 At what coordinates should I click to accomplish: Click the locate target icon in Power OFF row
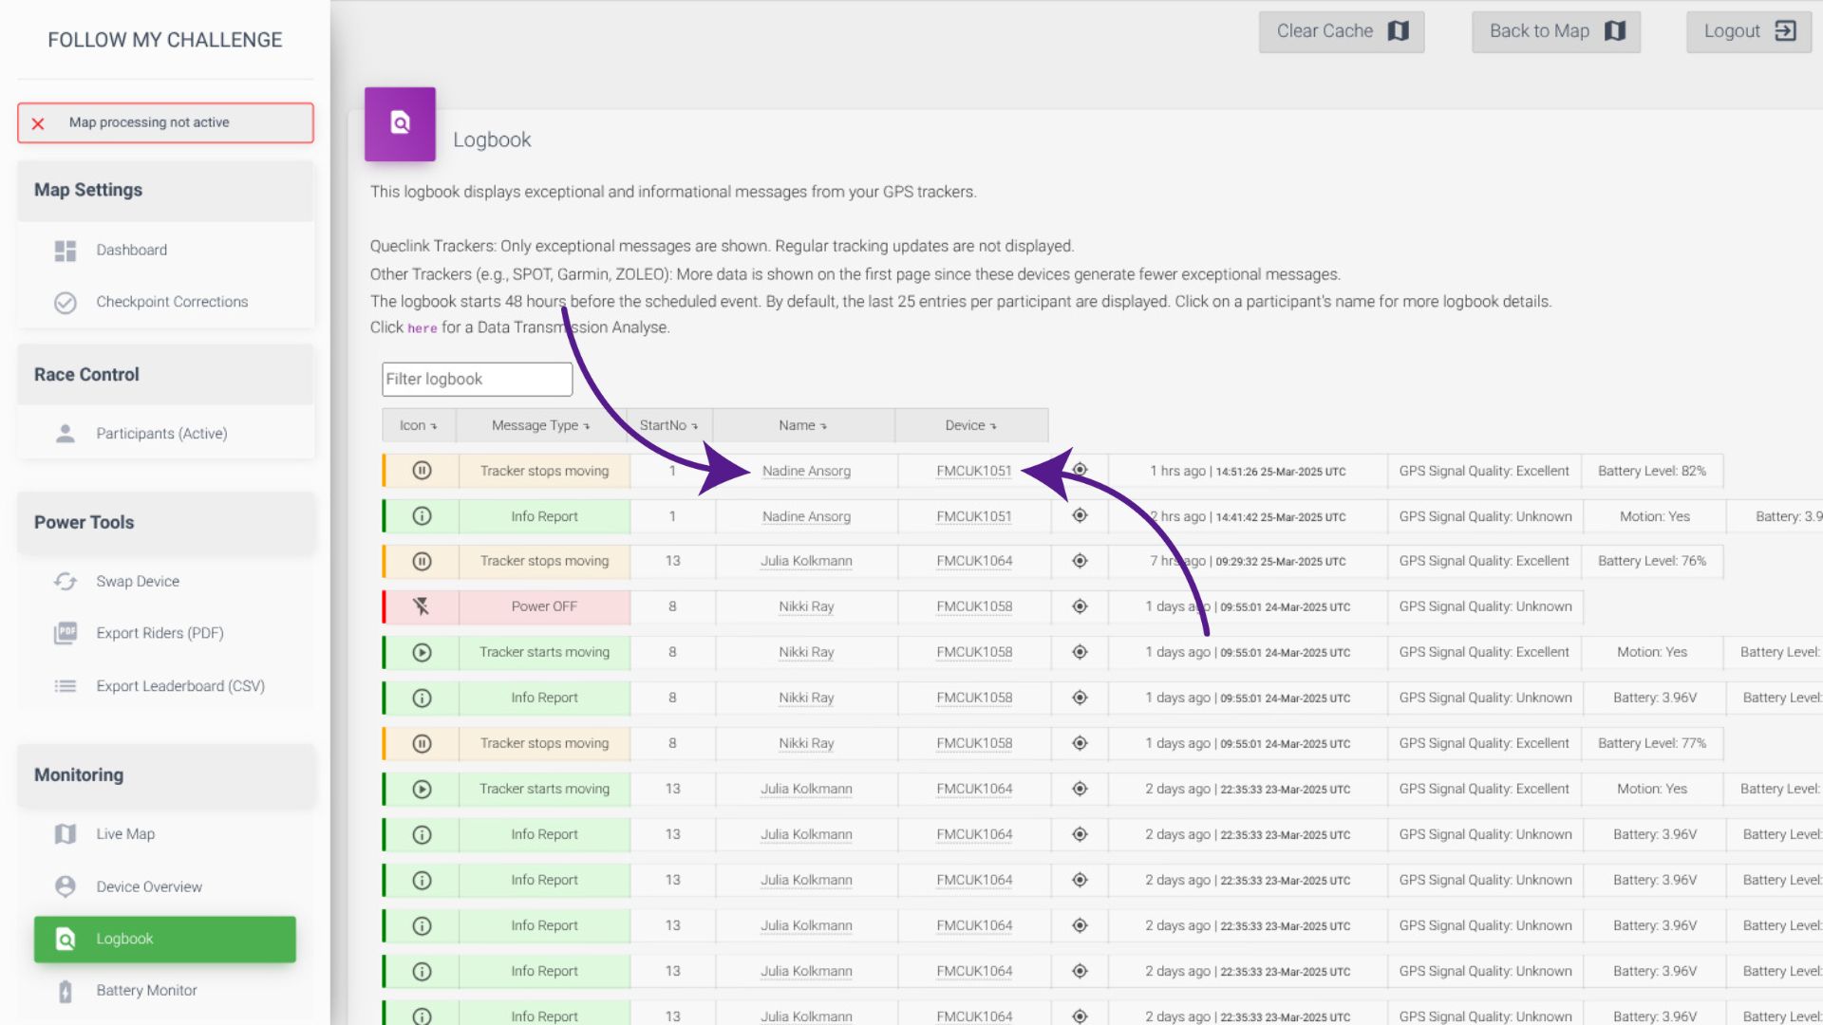(x=1080, y=606)
